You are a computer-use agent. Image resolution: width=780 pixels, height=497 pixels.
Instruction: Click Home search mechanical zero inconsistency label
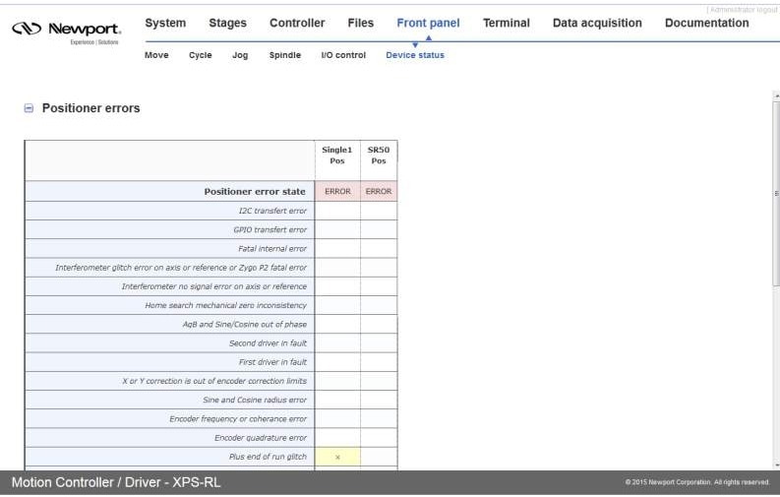coord(226,305)
